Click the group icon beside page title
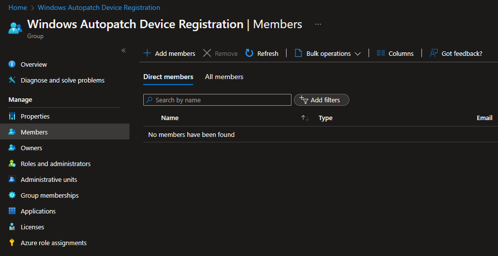This screenshot has height=256, width=498. coord(15,28)
